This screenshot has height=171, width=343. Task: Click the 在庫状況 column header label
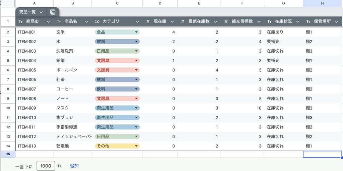pos(283,21)
